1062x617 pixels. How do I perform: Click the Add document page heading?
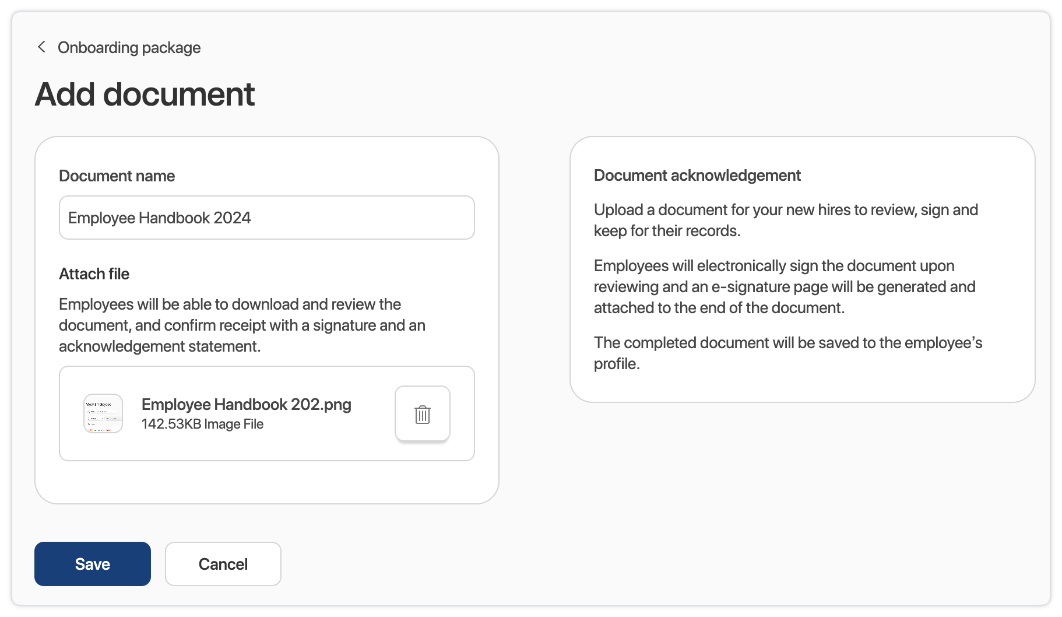pyautogui.click(x=145, y=94)
